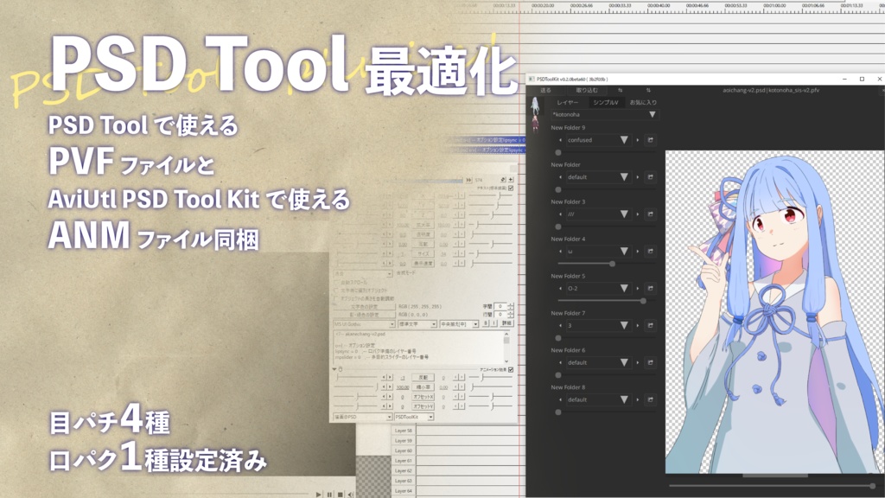
Task: Click next arrow in New Folder 4 row
Action: (638, 252)
